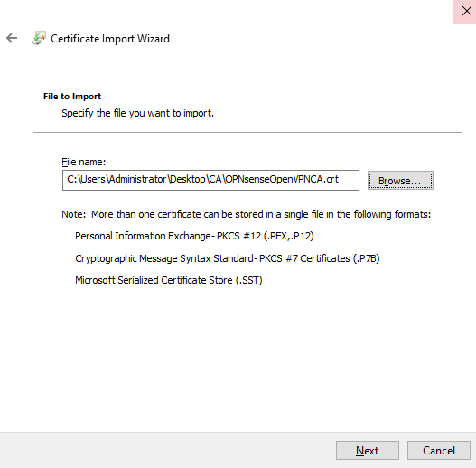Viewport: 476px width, 468px height.
Task: Click the 'File to Import' heading
Action: point(72,97)
